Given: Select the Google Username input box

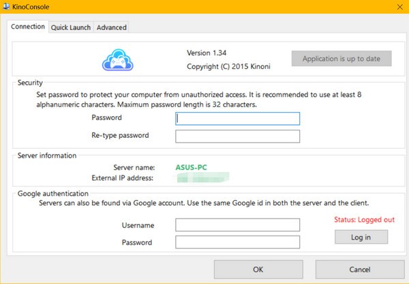Looking at the screenshot, I should (237, 225).
